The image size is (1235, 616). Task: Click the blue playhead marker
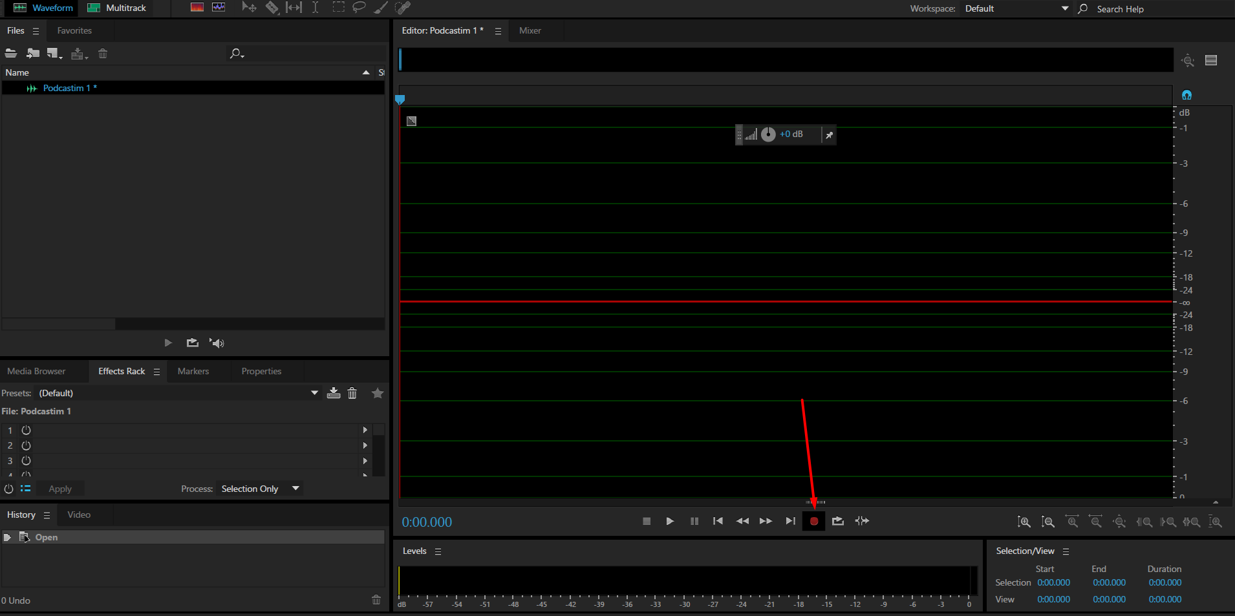click(400, 100)
